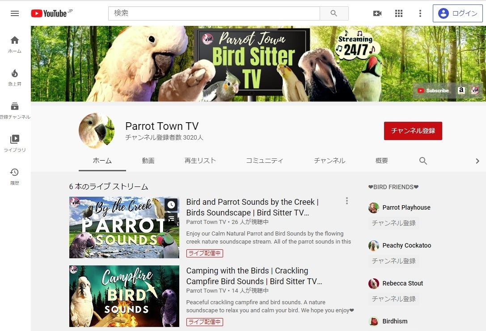Click the Peaceful crackling campfire description
Screen dimensions: 486x331
click(x=270, y=306)
